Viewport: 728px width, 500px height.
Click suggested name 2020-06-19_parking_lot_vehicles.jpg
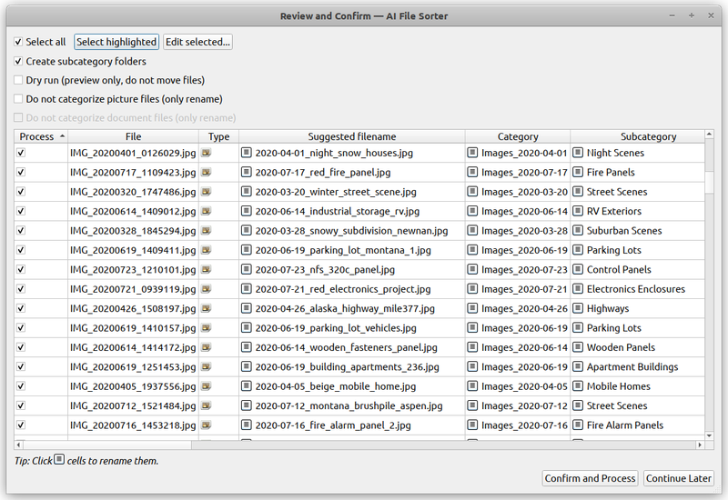[x=336, y=328]
